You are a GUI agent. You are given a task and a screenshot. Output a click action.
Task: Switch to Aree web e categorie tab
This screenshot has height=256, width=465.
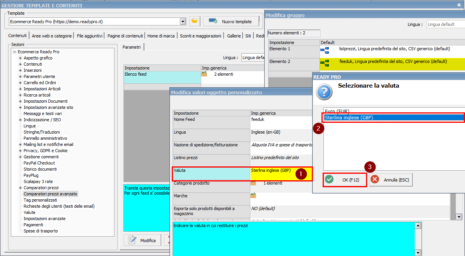[x=52, y=36]
